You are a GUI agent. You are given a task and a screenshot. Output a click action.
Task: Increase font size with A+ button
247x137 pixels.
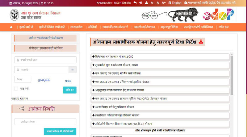(164, 3)
